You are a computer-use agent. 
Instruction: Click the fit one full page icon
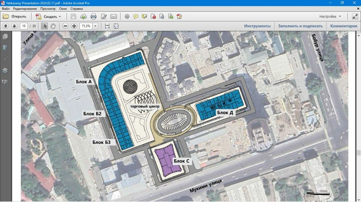(116, 26)
